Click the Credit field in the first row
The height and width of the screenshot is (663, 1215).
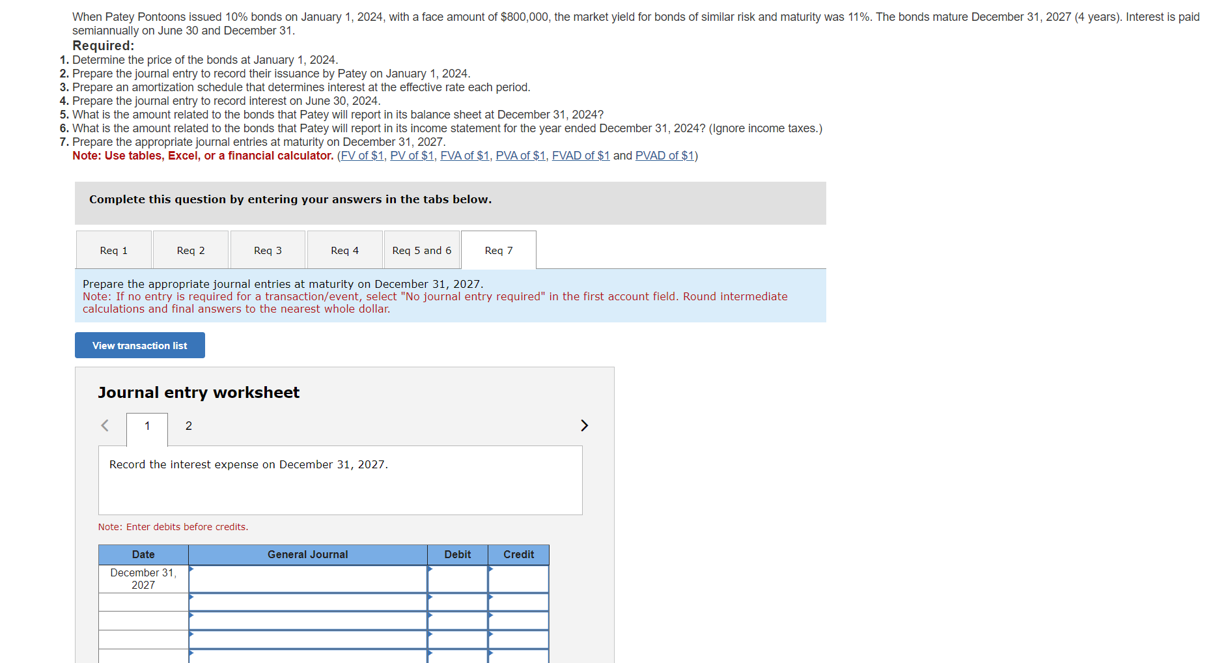[518, 579]
